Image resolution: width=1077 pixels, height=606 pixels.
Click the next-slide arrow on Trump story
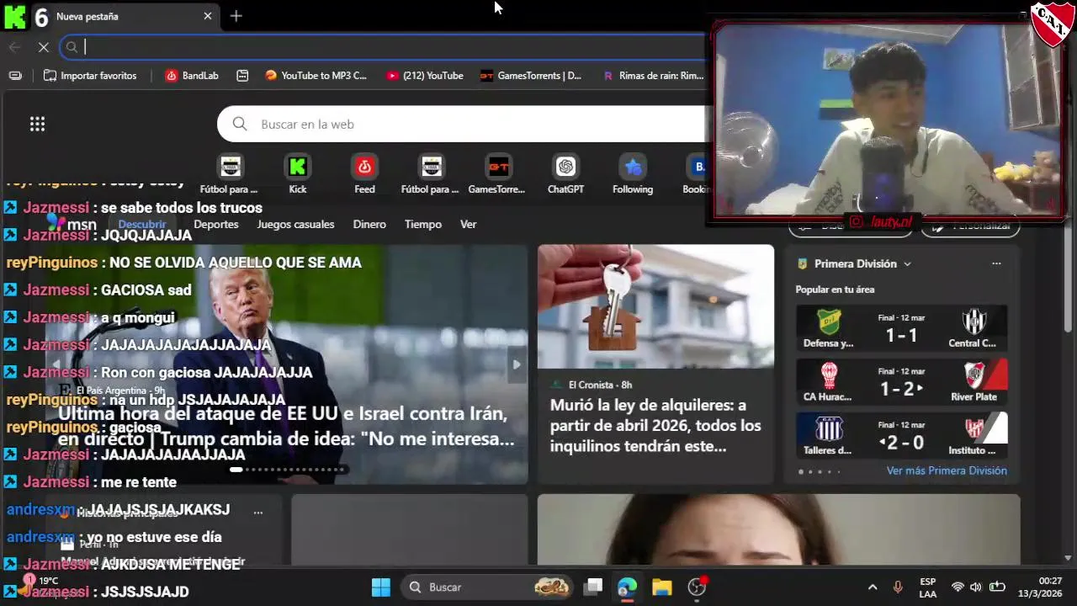[x=517, y=364]
